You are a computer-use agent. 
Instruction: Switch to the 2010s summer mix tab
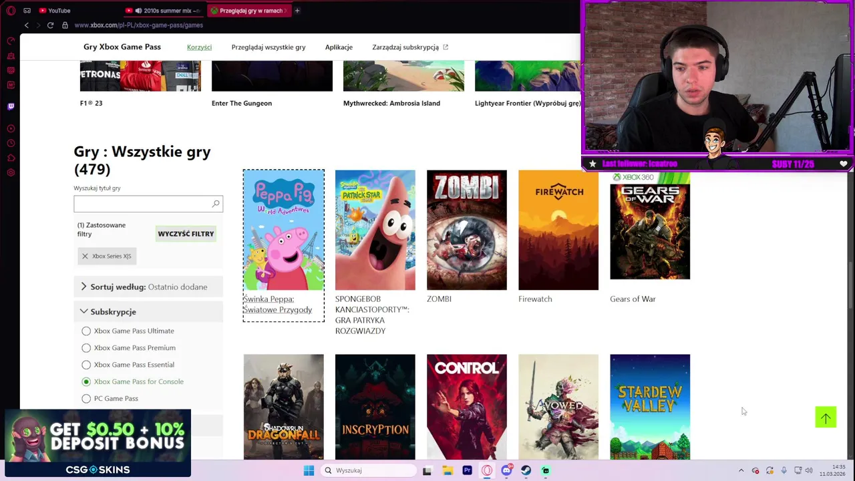pos(163,11)
